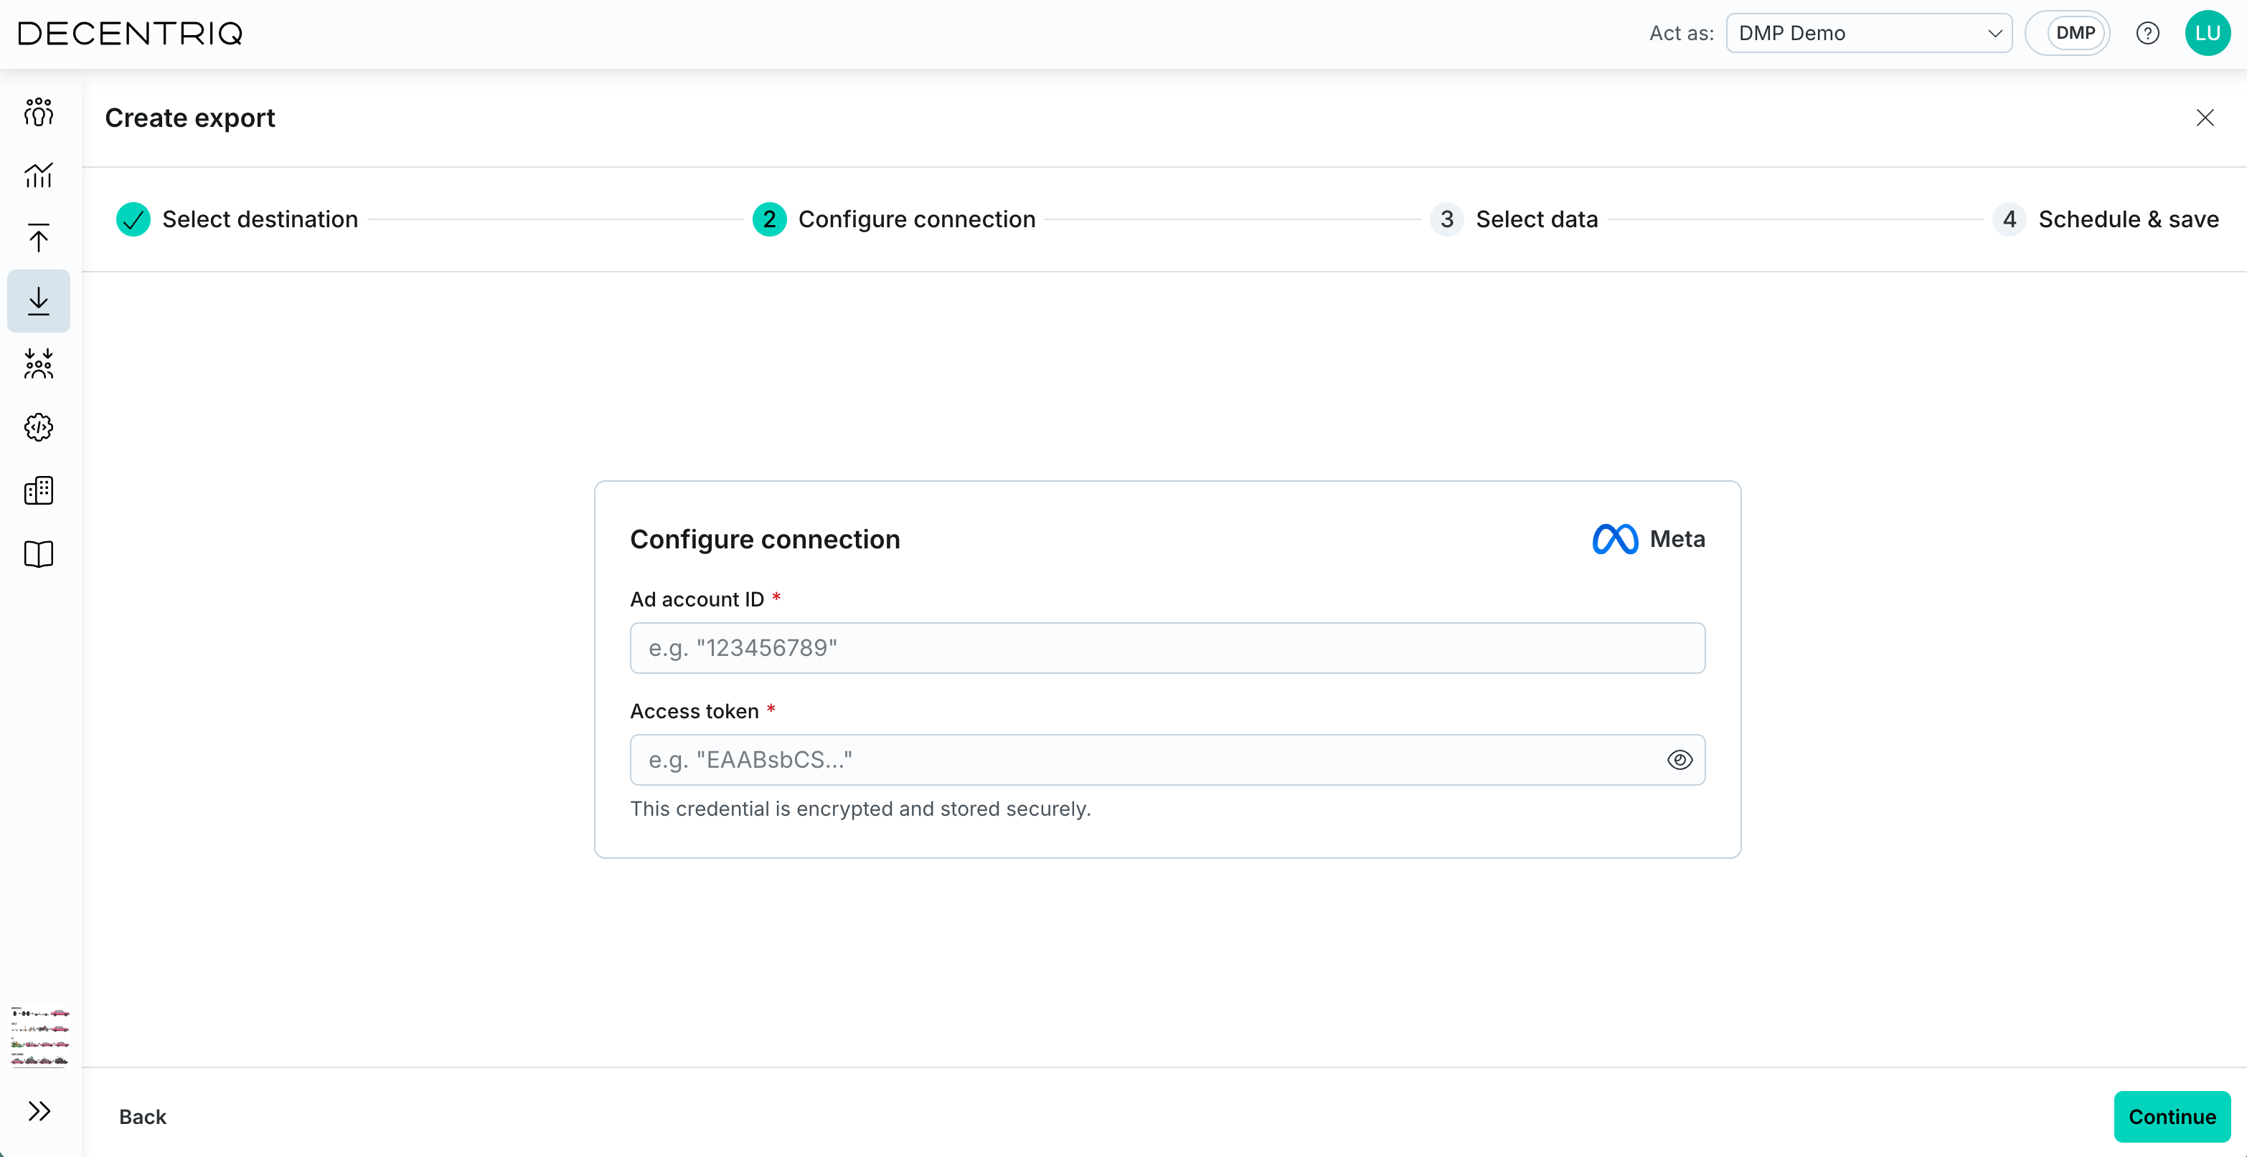Focus the Ad account ID field
The height and width of the screenshot is (1157, 2247).
[1167, 648]
